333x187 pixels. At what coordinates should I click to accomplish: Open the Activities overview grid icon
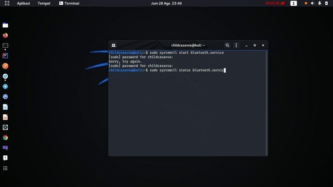7,3
